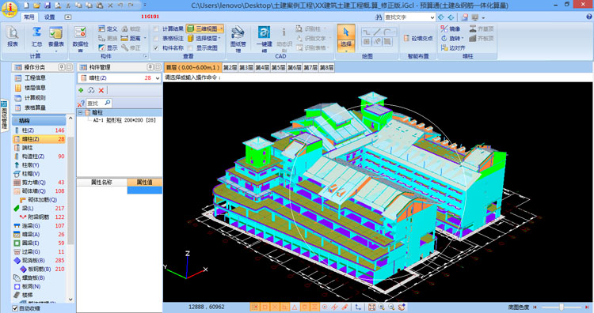Switch to the 第3层 floor tab
This screenshot has width=594, height=313.
pyautogui.click(x=246, y=67)
